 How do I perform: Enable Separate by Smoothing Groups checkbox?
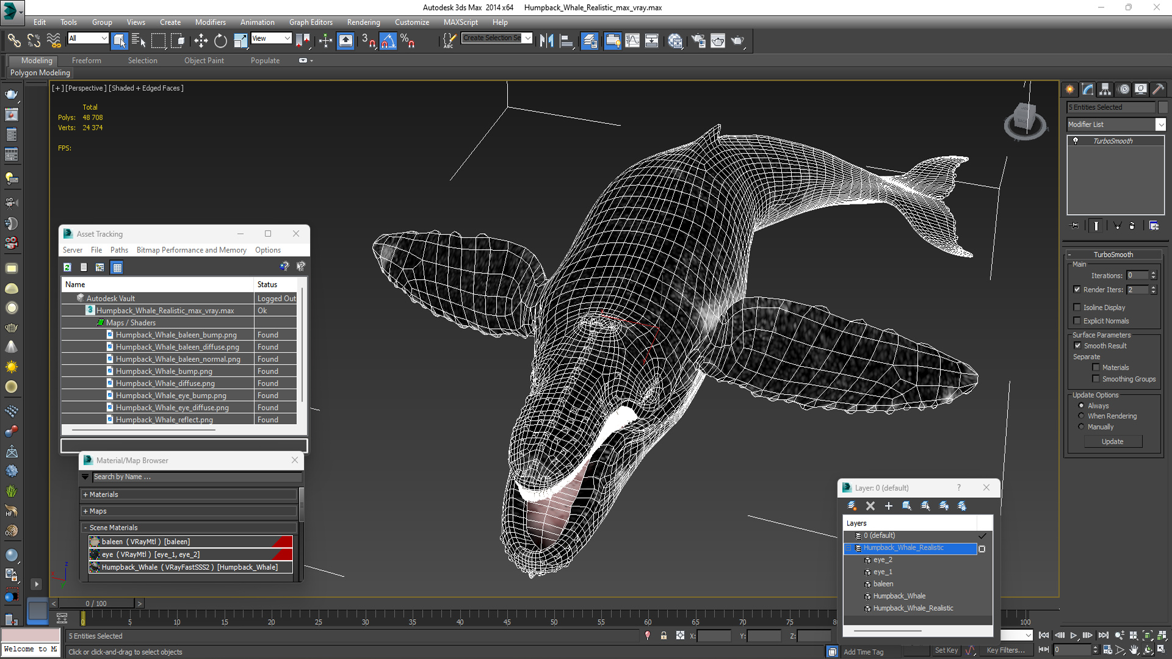coord(1096,379)
